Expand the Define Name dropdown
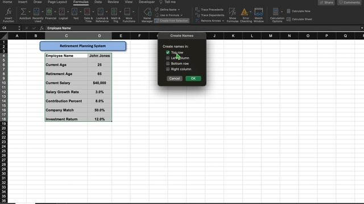 click(179, 10)
